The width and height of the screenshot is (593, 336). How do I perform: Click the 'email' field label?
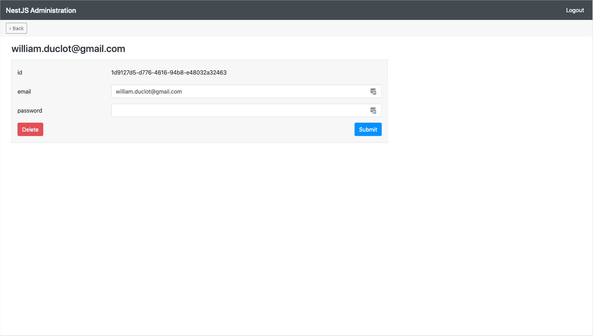(x=24, y=92)
